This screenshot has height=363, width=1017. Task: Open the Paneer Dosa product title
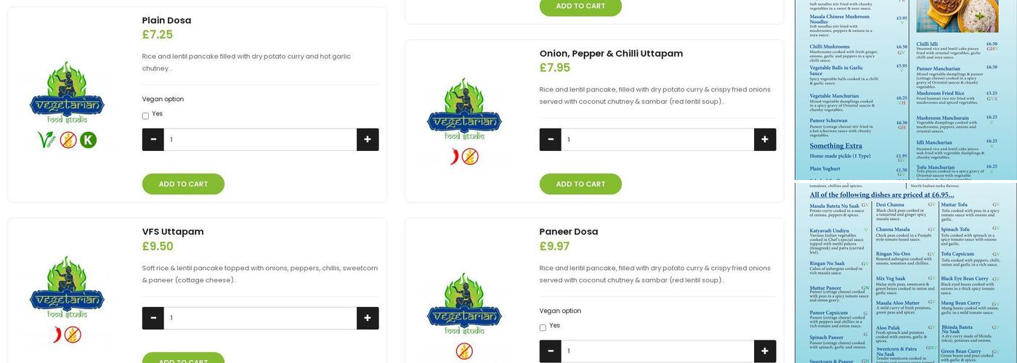click(568, 232)
